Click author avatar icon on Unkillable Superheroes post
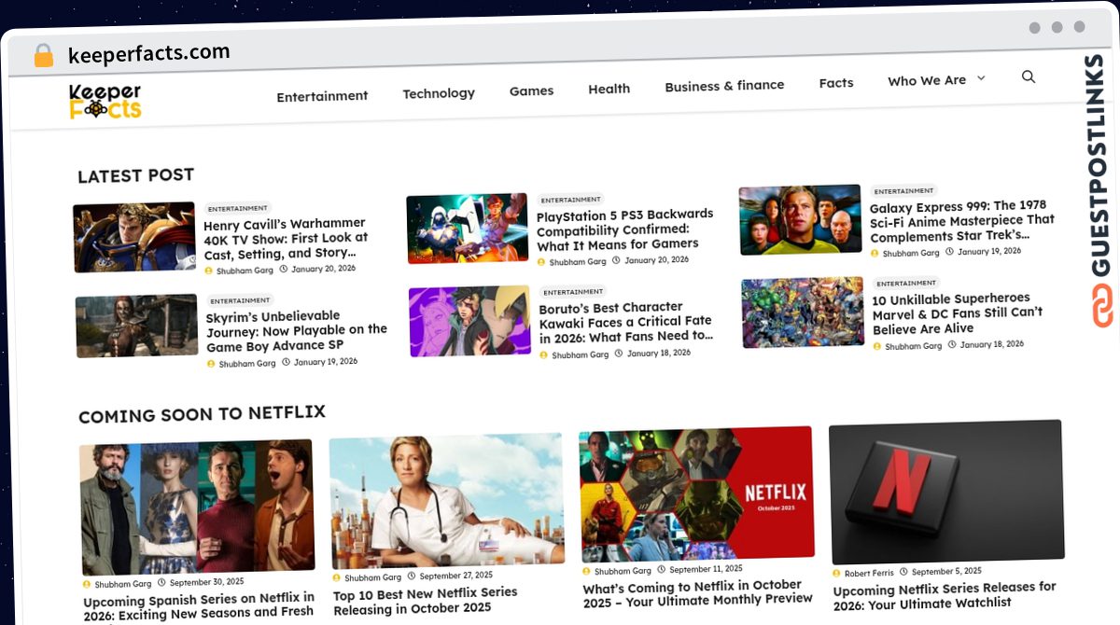 876,346
